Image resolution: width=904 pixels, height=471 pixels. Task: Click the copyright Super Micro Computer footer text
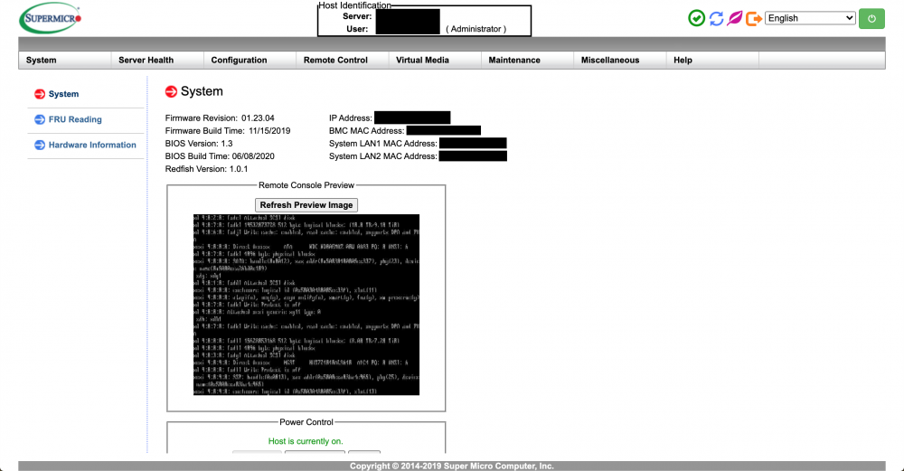click(x=451, y=466)
